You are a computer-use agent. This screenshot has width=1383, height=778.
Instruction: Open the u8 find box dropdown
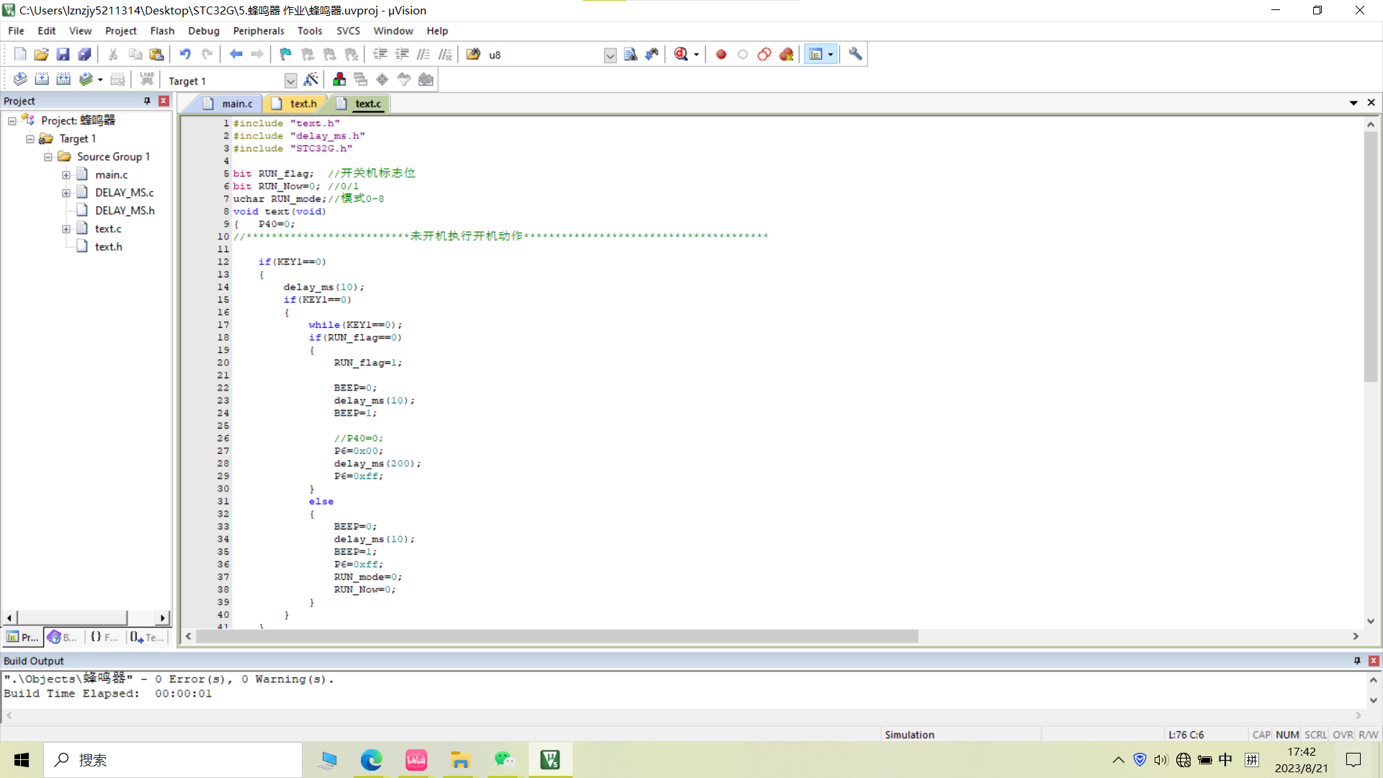point(610,55)
